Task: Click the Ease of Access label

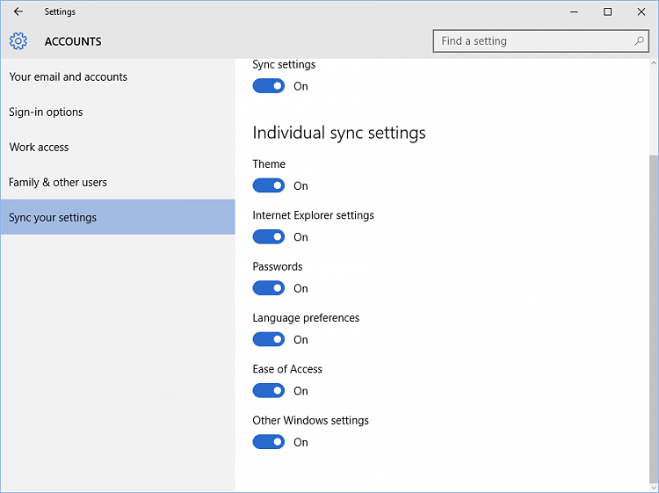Action: 287,369
